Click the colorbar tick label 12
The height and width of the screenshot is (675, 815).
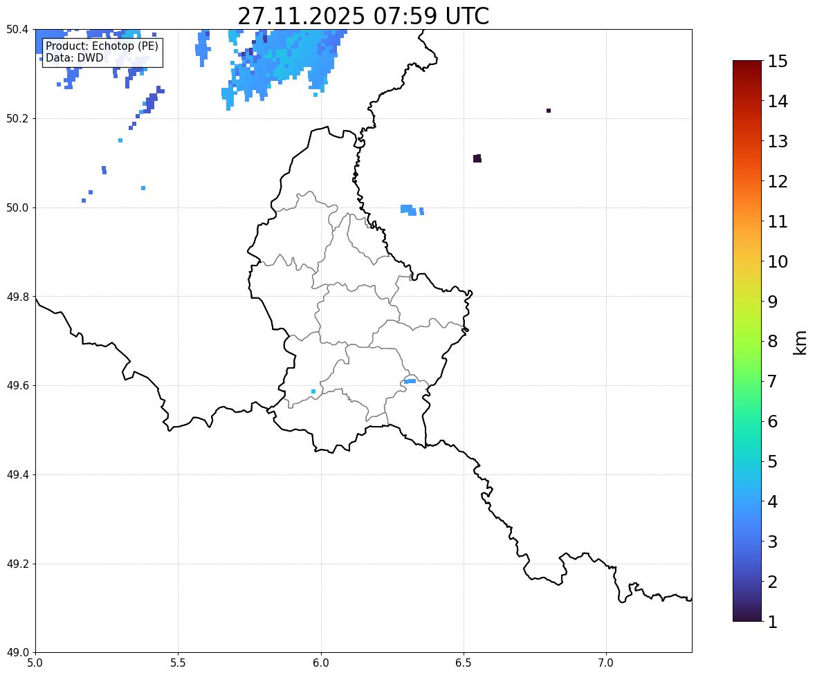[778, 181]
